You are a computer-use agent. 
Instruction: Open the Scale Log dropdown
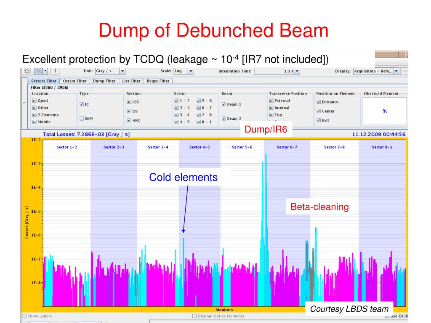tap(191, 71)
